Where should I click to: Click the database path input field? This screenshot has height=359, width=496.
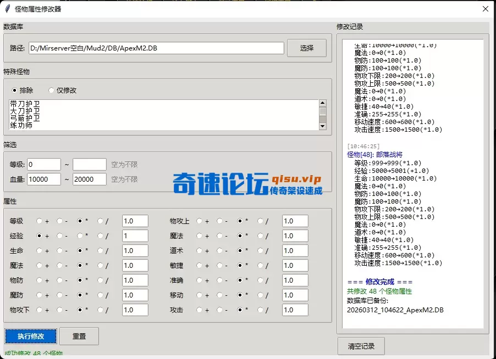tap(156, 48)
